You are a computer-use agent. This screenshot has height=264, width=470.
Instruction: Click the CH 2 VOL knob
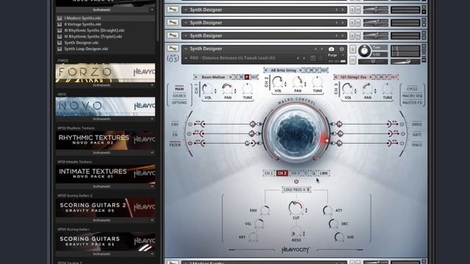coord(278,81)
